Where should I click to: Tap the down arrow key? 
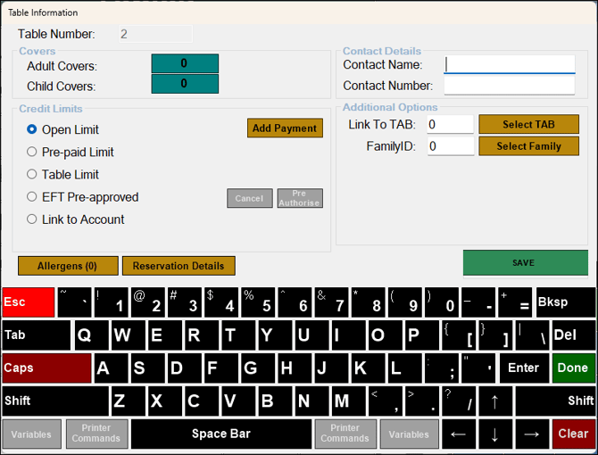click(495, 434)
